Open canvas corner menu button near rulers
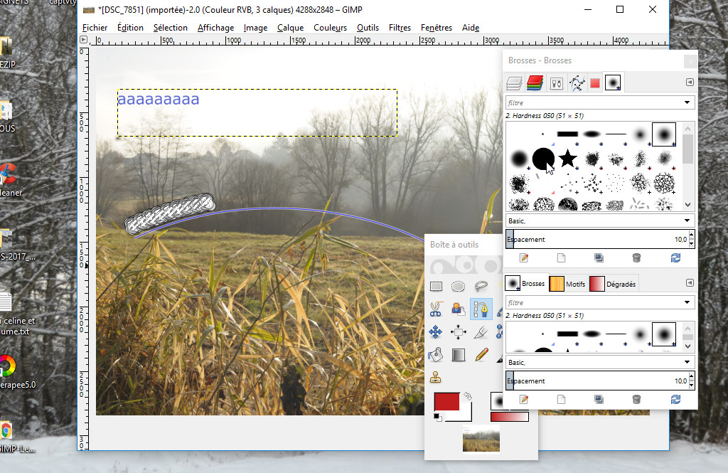Viewport: 728px width, 473px height. [x=84, y=40]
